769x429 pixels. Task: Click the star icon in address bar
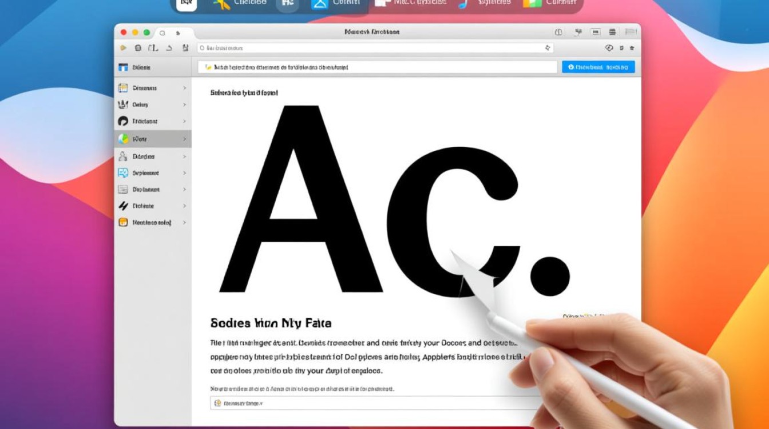[548, 48]
